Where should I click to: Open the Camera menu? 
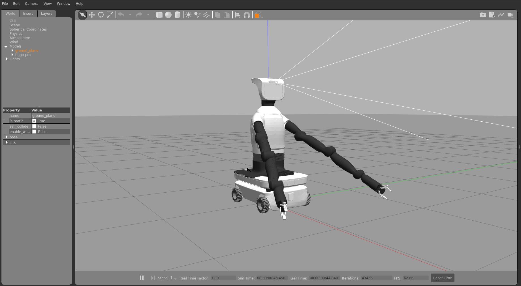(31, 4)
